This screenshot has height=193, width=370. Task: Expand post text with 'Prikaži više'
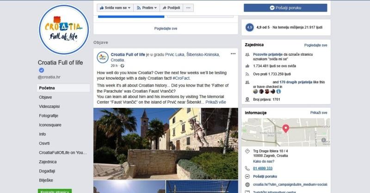click(x=216, y=102)
